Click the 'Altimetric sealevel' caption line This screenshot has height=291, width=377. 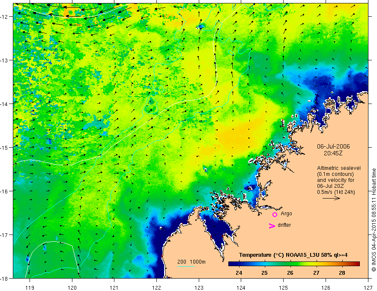(339, 168)
